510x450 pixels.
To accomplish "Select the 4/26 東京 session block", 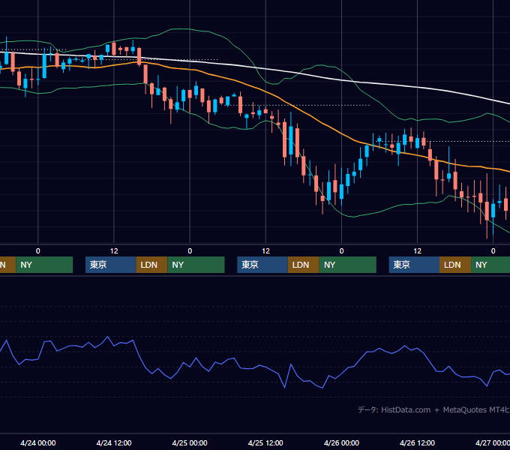I will point(414,265).
